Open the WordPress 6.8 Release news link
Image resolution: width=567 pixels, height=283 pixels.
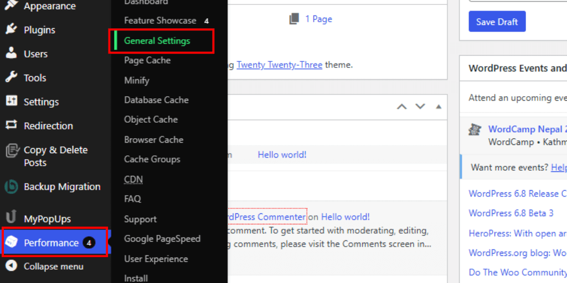coord(518,193)
